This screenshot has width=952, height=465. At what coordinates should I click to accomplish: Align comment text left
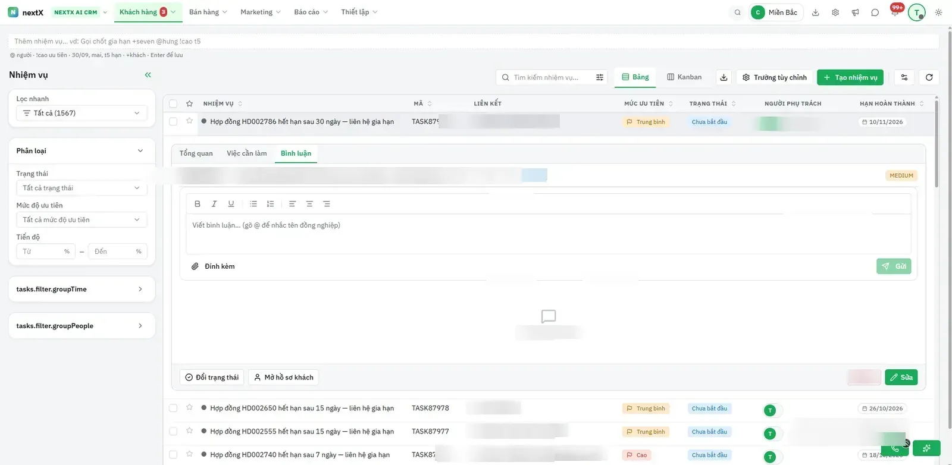[x=292, y=204]
